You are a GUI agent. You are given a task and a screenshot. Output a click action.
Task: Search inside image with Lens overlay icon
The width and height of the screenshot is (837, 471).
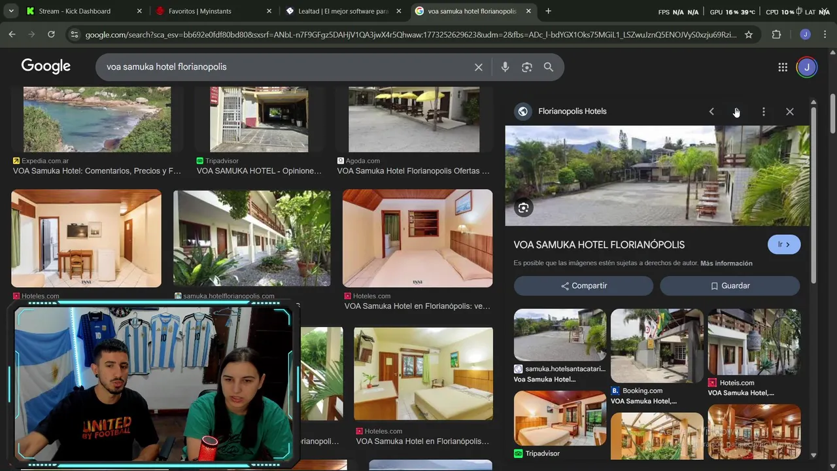coord(523,208)
